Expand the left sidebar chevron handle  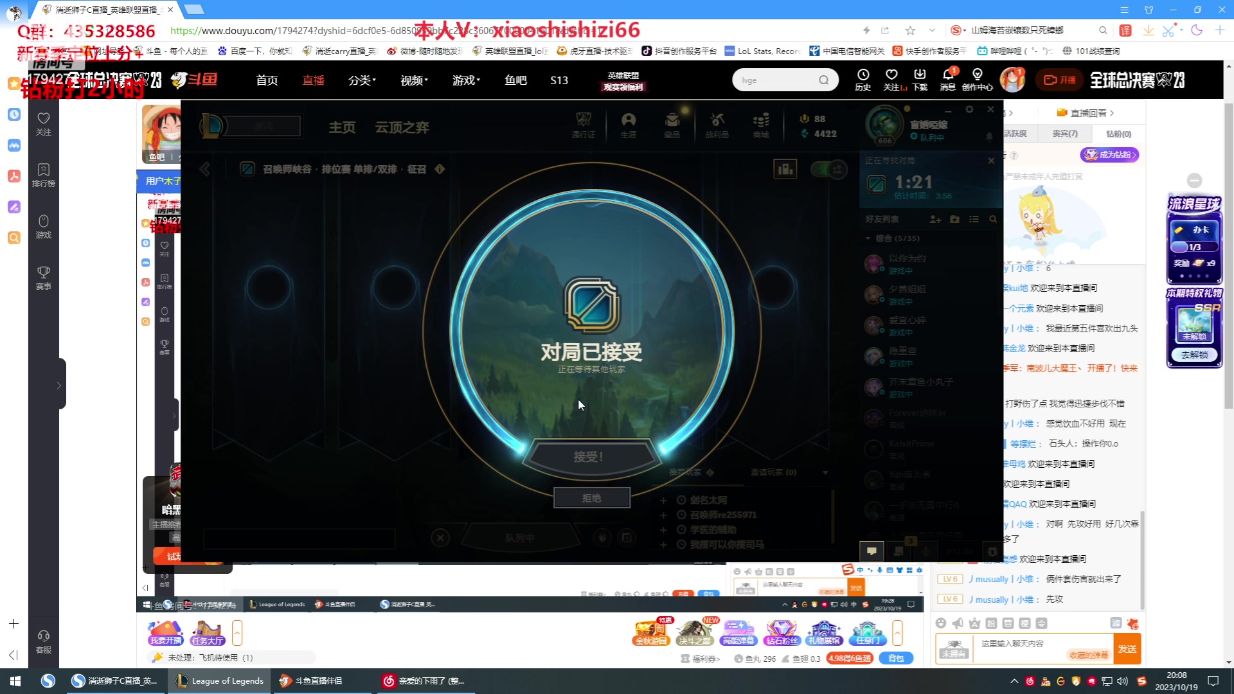pyautogui.click(x=59, y=385)
